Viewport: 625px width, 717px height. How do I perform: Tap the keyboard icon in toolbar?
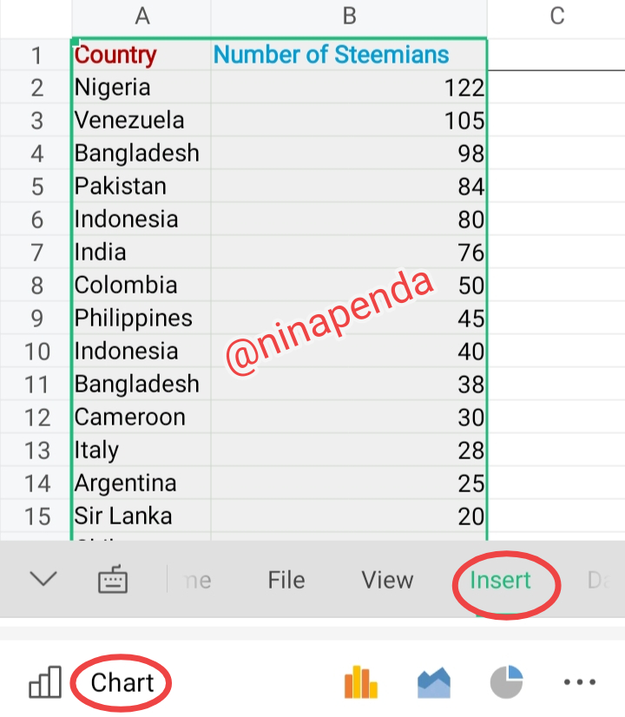coord(112,580)
